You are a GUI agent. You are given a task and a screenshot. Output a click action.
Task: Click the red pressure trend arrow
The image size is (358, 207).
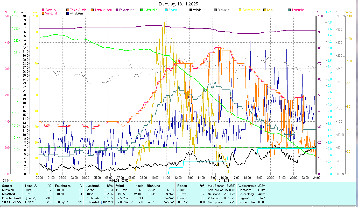coord(101,202)
